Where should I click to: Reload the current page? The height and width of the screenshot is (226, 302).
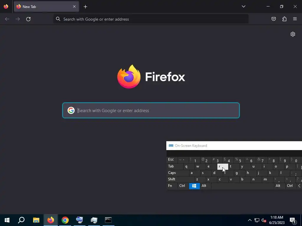tap(28, 19)
